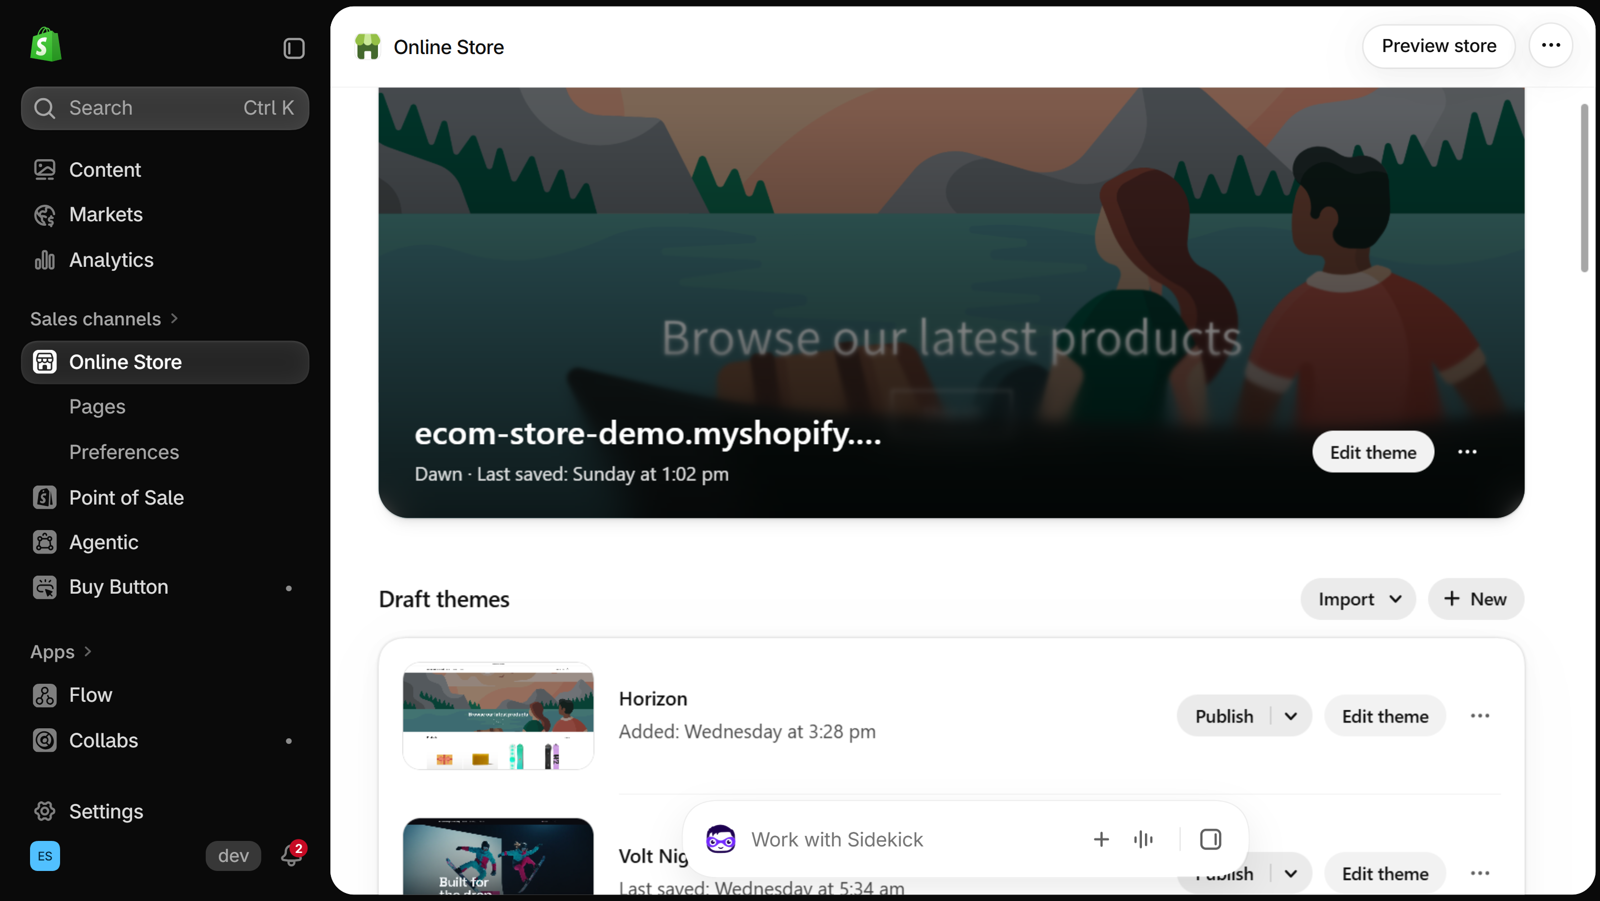This screenshot has width=1600, height=901.
Task: Collapse the sidebar with the panel icon
Action: (x=294, y=48)
